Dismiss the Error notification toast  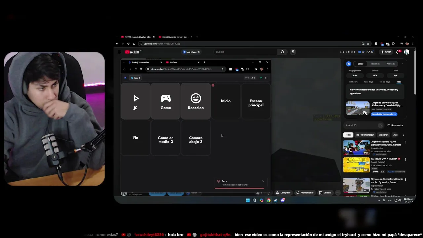pyautogui.click(x=263, y=181)
